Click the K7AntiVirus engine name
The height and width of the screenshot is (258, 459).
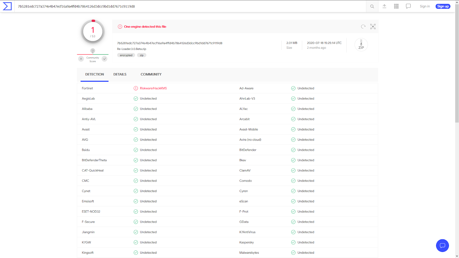pyautogui.click(x=247, y=232)
